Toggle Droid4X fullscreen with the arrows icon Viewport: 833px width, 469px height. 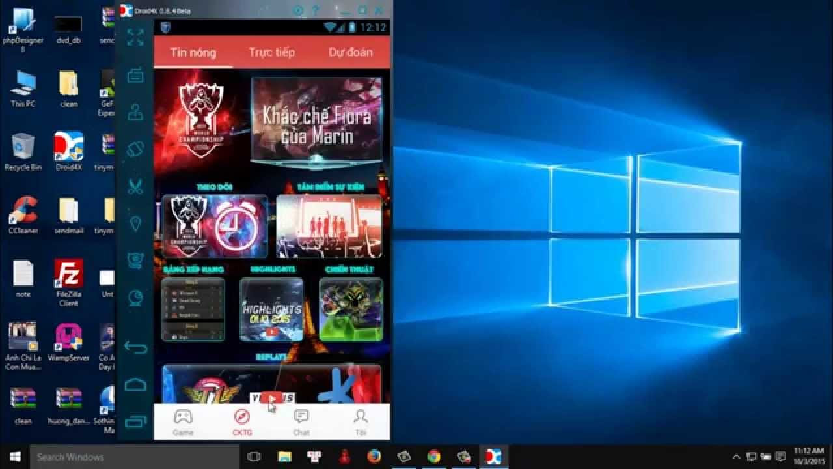click(x=135, y=38)
